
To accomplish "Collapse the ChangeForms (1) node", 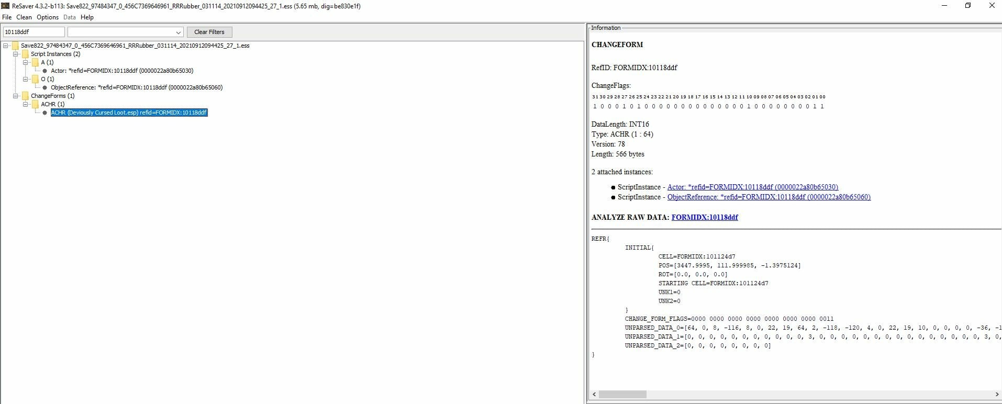I will pyautogui.click(x=16, y=96).
